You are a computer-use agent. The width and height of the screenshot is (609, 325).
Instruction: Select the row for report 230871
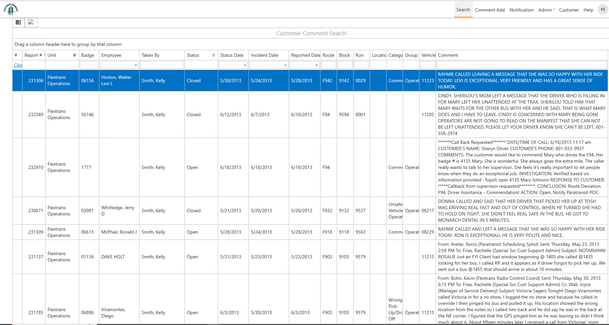[x=36, y=211]
